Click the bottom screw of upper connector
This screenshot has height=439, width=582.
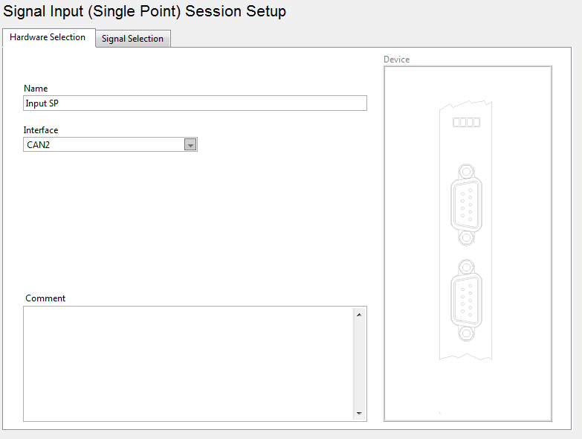coord(466,237)
